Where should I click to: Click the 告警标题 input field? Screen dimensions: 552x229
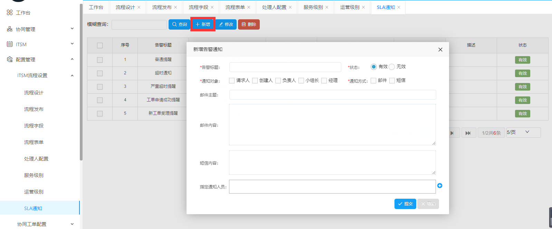[x=285, y=67]
